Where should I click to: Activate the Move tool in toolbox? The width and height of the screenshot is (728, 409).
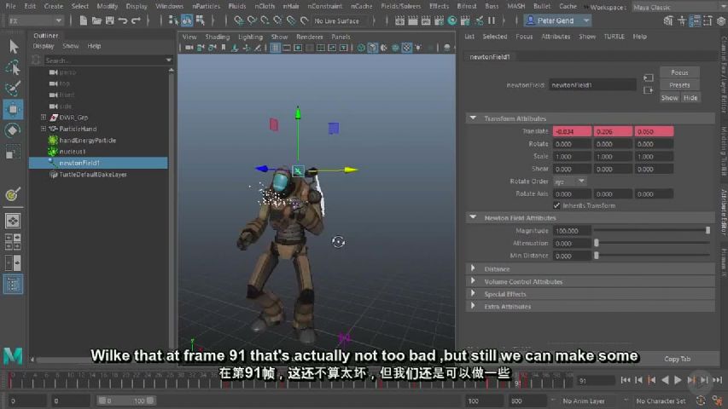[x=13, y=109]
